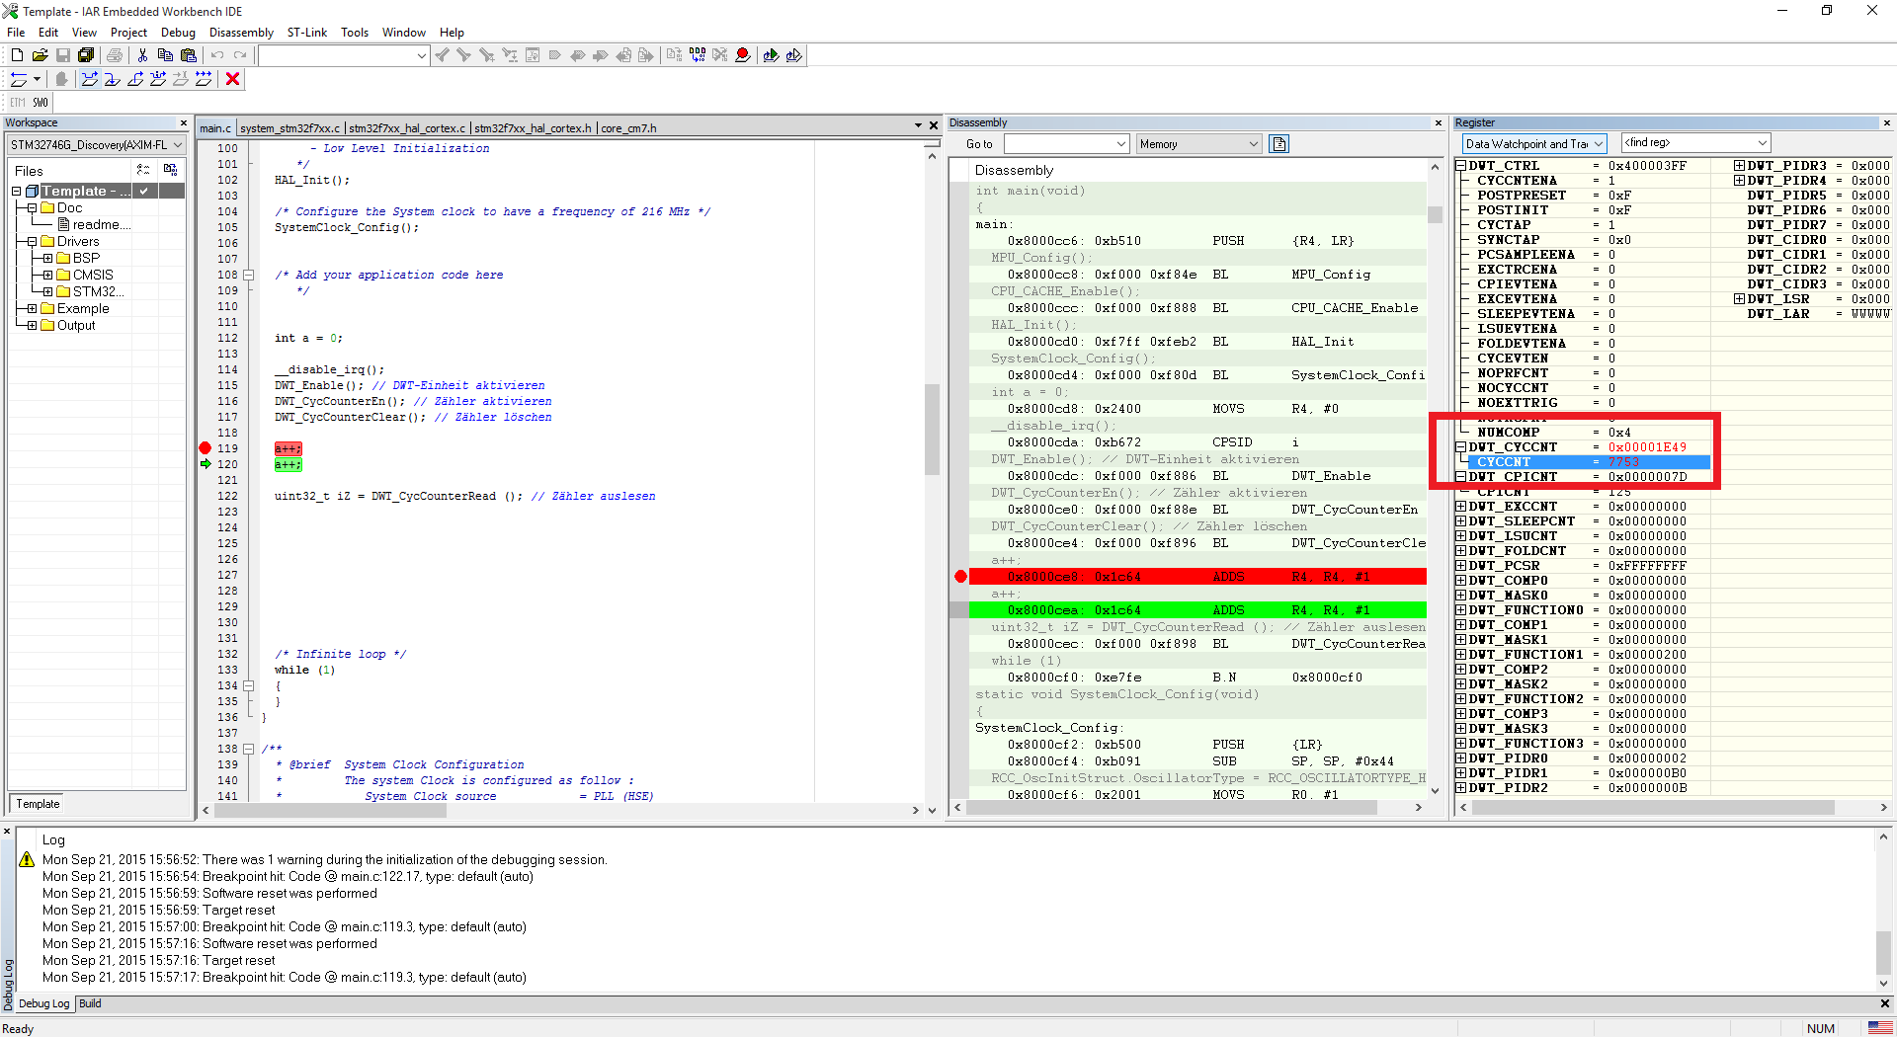Expand the BSP folder
Screen dimensions: 1897x1037
pyautogui.click(x=47, y=259)
